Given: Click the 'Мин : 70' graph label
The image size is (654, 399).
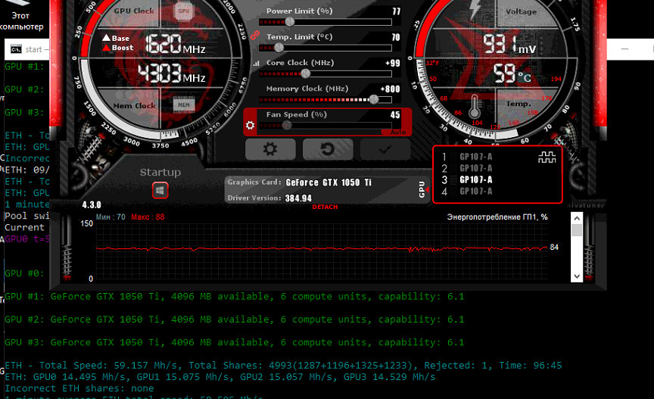Looking at the screenshot, I should tap(111, 217).
